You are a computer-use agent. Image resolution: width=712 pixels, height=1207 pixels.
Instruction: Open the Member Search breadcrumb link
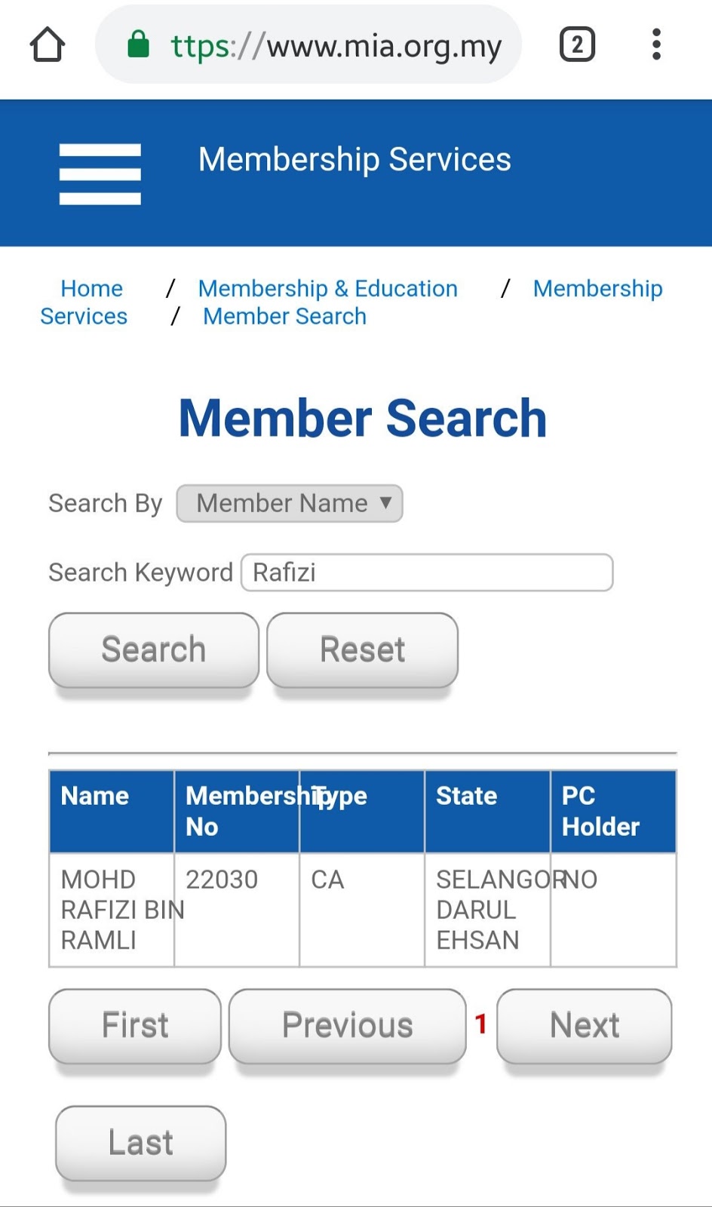[284, 316]
